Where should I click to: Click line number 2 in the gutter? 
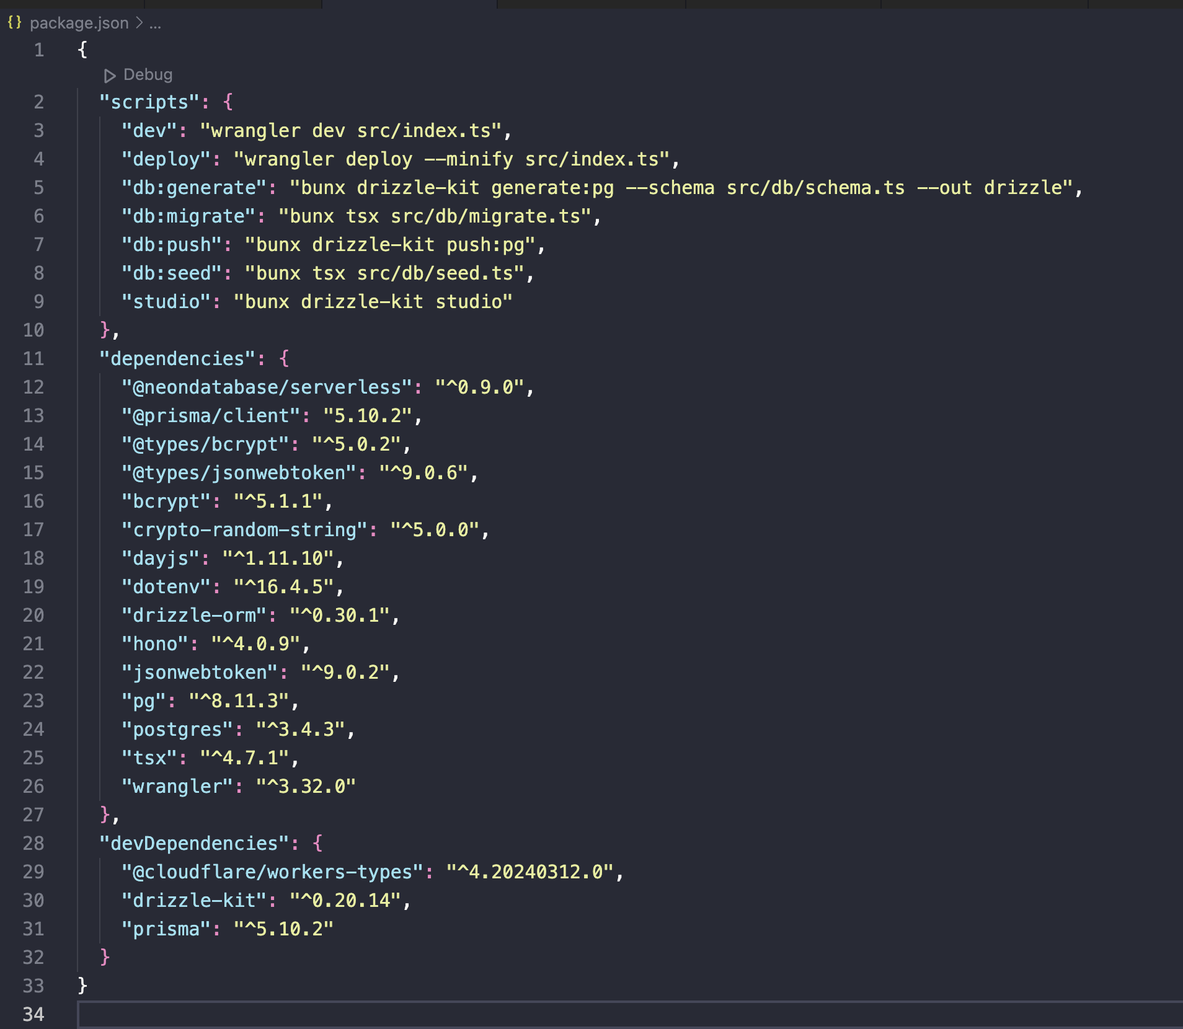[38, 102]
